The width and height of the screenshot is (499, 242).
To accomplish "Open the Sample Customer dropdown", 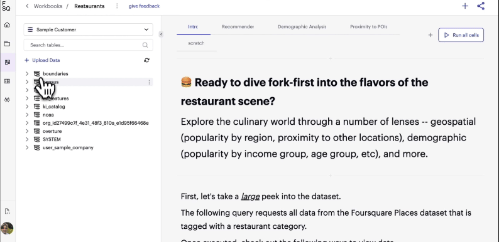I will (88, 29).
